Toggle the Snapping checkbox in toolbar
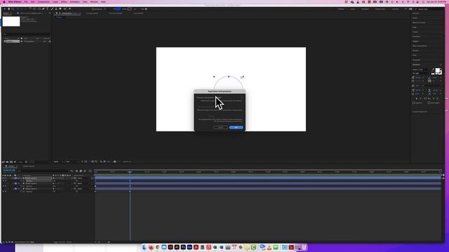The image size is (449, 252). 93,9
